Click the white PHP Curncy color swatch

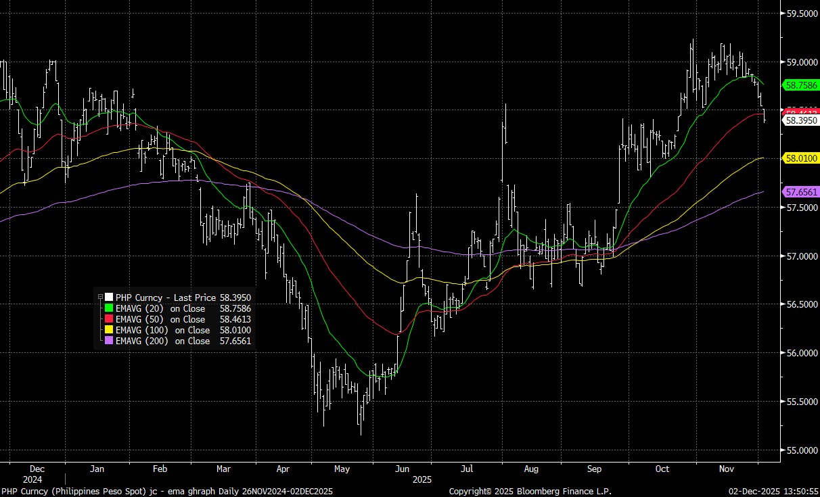108,297
